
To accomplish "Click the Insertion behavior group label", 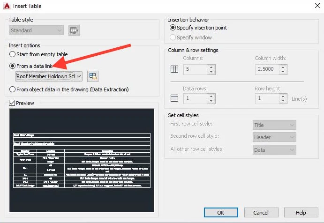I will pos(188,20).
